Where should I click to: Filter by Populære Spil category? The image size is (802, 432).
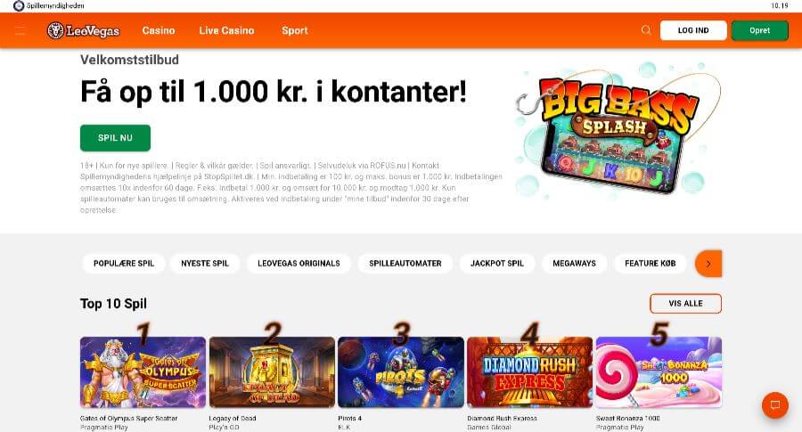(x=124, y=264)
